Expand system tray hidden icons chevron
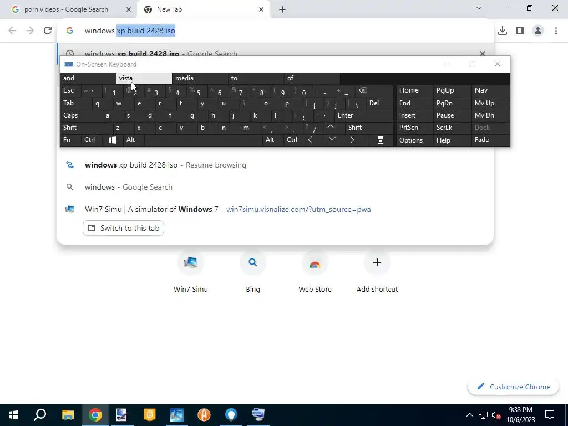568x426 pixels. pyautogui.click(x=469, y=415)
